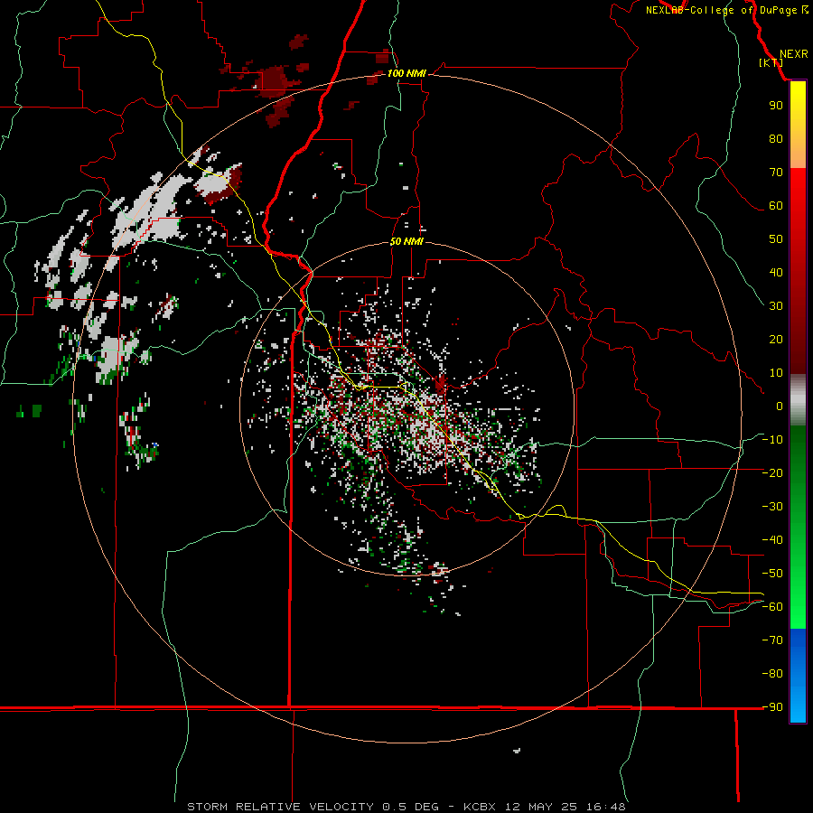Click STORM RELATIVE VELOCITY caption text
This screenshot has width=813, height=813.
280,807
